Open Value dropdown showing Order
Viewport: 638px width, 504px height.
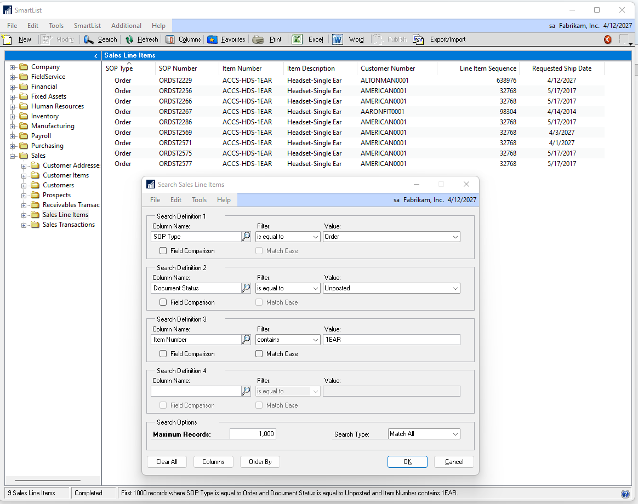pos(455,237)
